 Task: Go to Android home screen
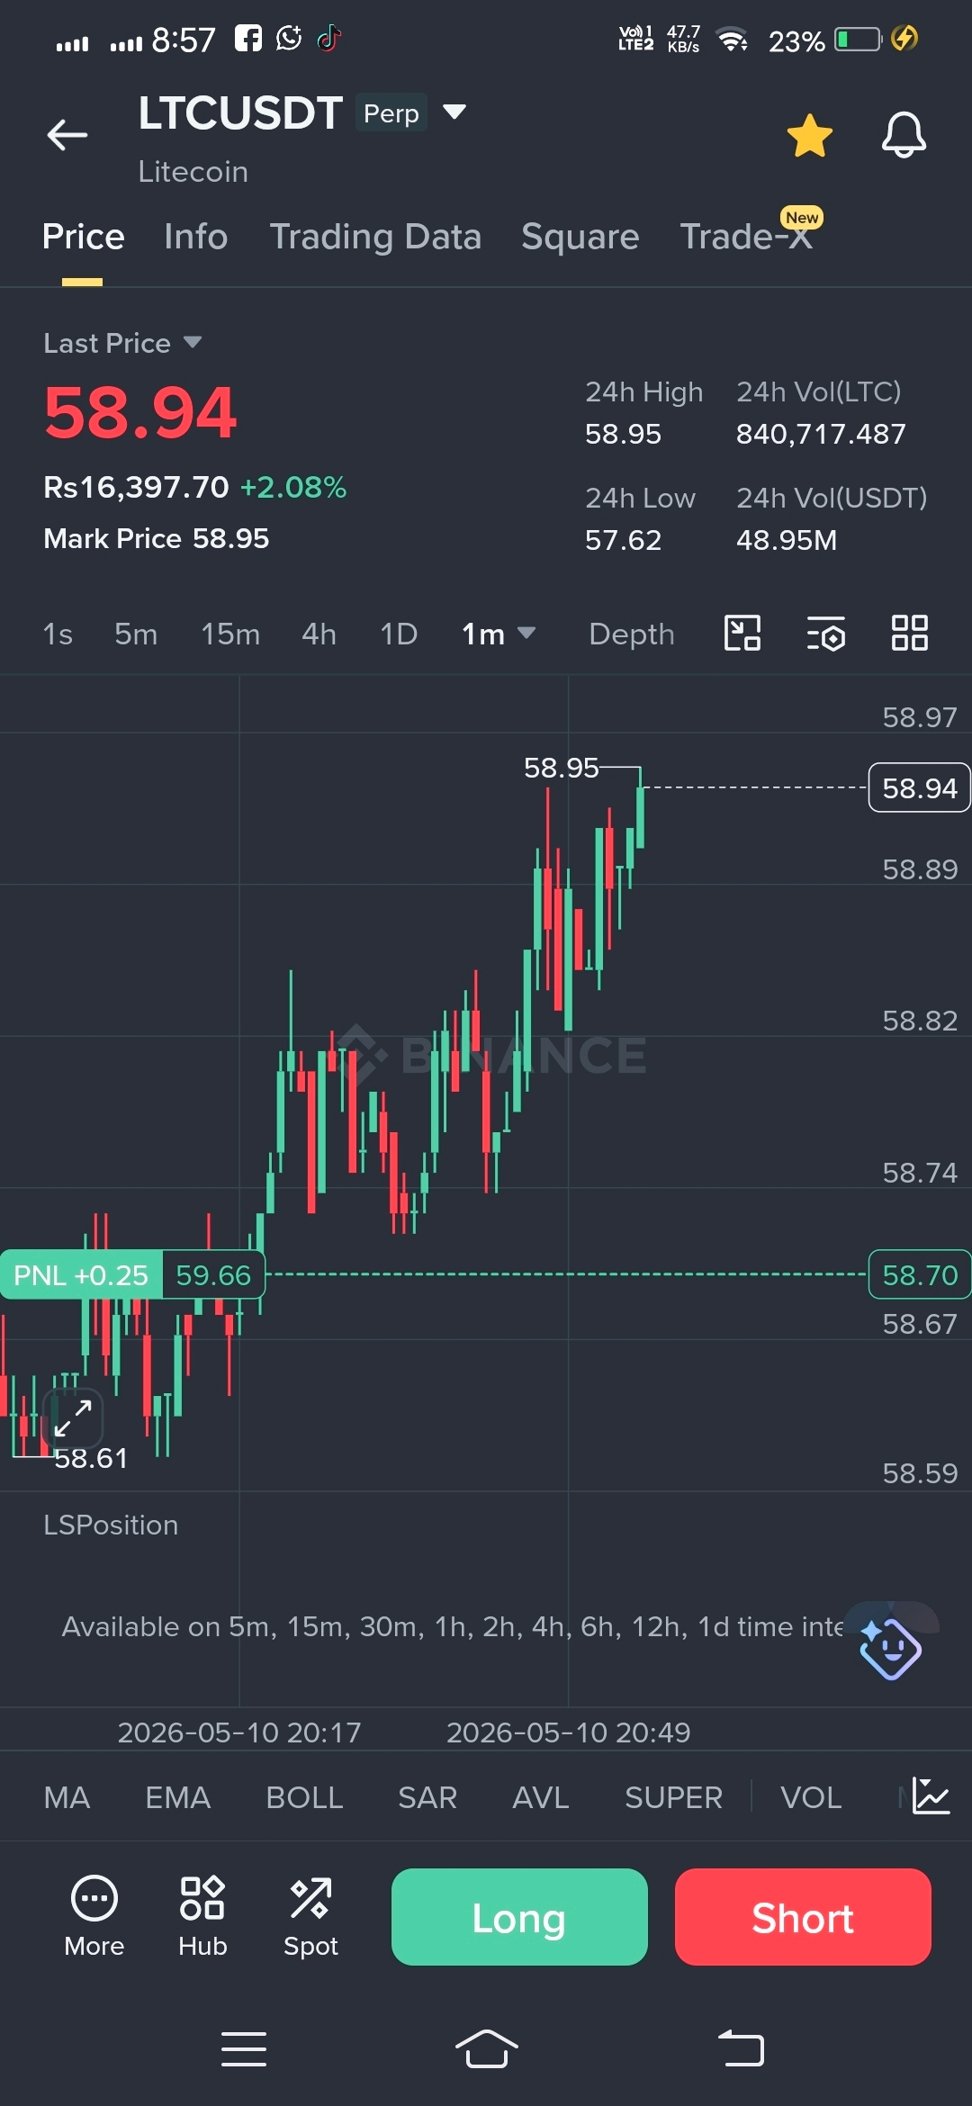click(486, 2049)
